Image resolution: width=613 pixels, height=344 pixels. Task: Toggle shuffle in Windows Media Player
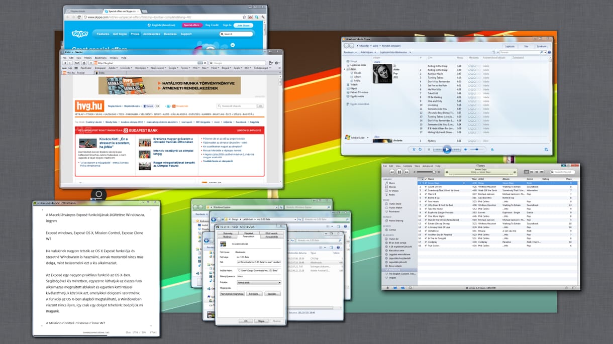pyautogui.click(x=414, y=149)
